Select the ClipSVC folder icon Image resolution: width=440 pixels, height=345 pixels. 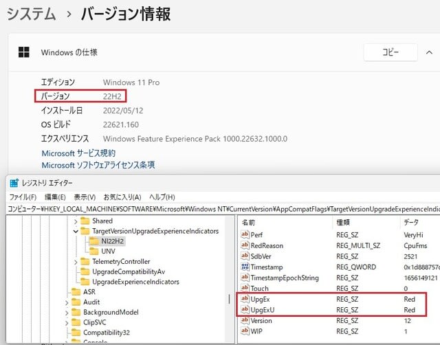click(x=76, y=322)
